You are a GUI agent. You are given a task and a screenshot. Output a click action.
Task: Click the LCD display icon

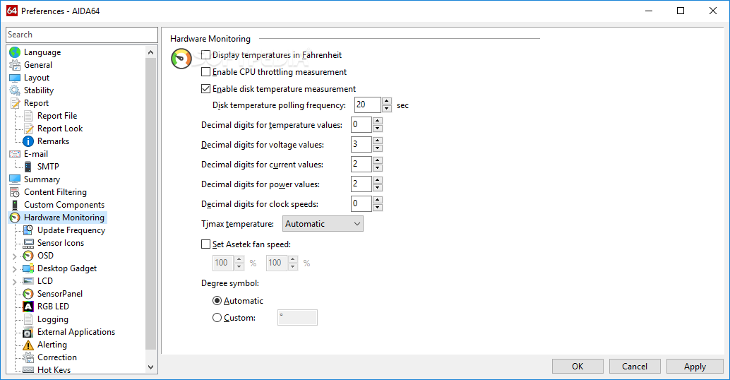click(28, 281)
